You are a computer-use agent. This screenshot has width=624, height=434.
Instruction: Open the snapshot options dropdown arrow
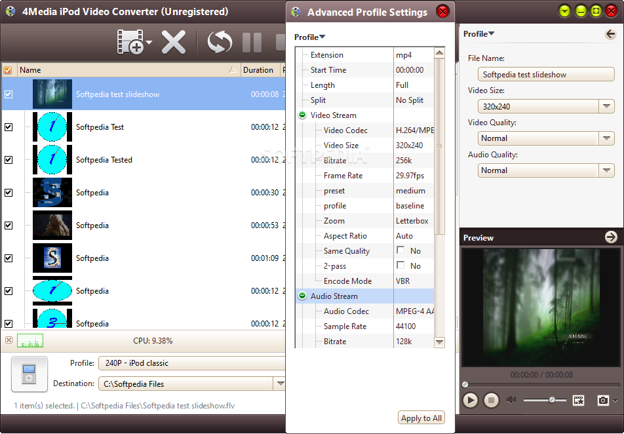(615, 401)
